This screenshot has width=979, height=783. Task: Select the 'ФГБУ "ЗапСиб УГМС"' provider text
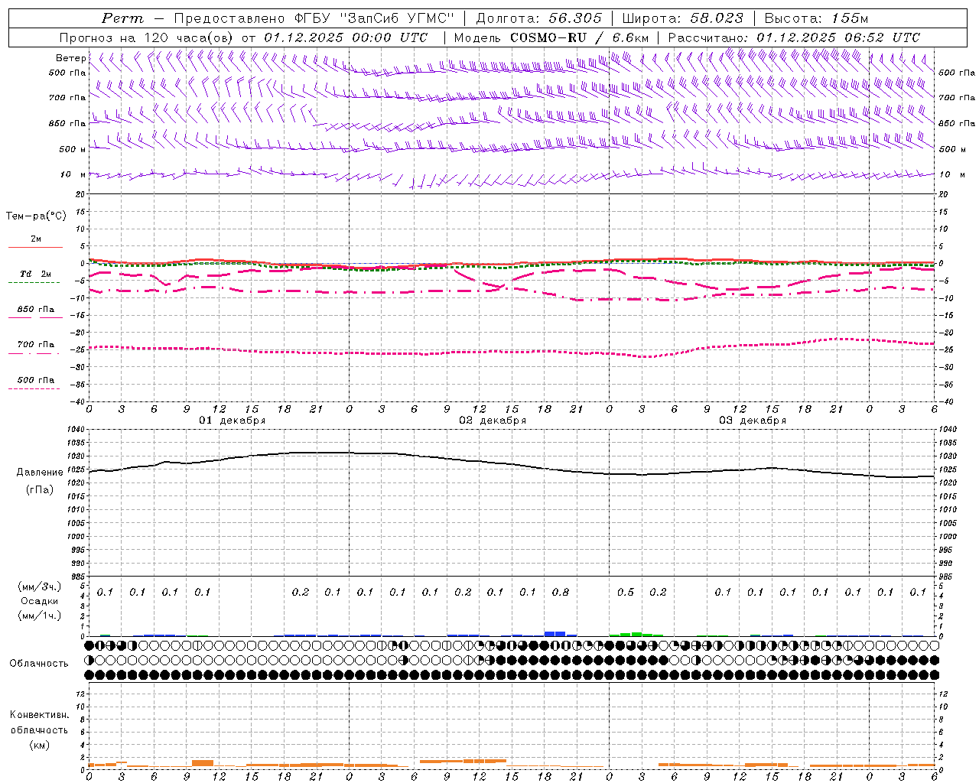tap(374, 18)
